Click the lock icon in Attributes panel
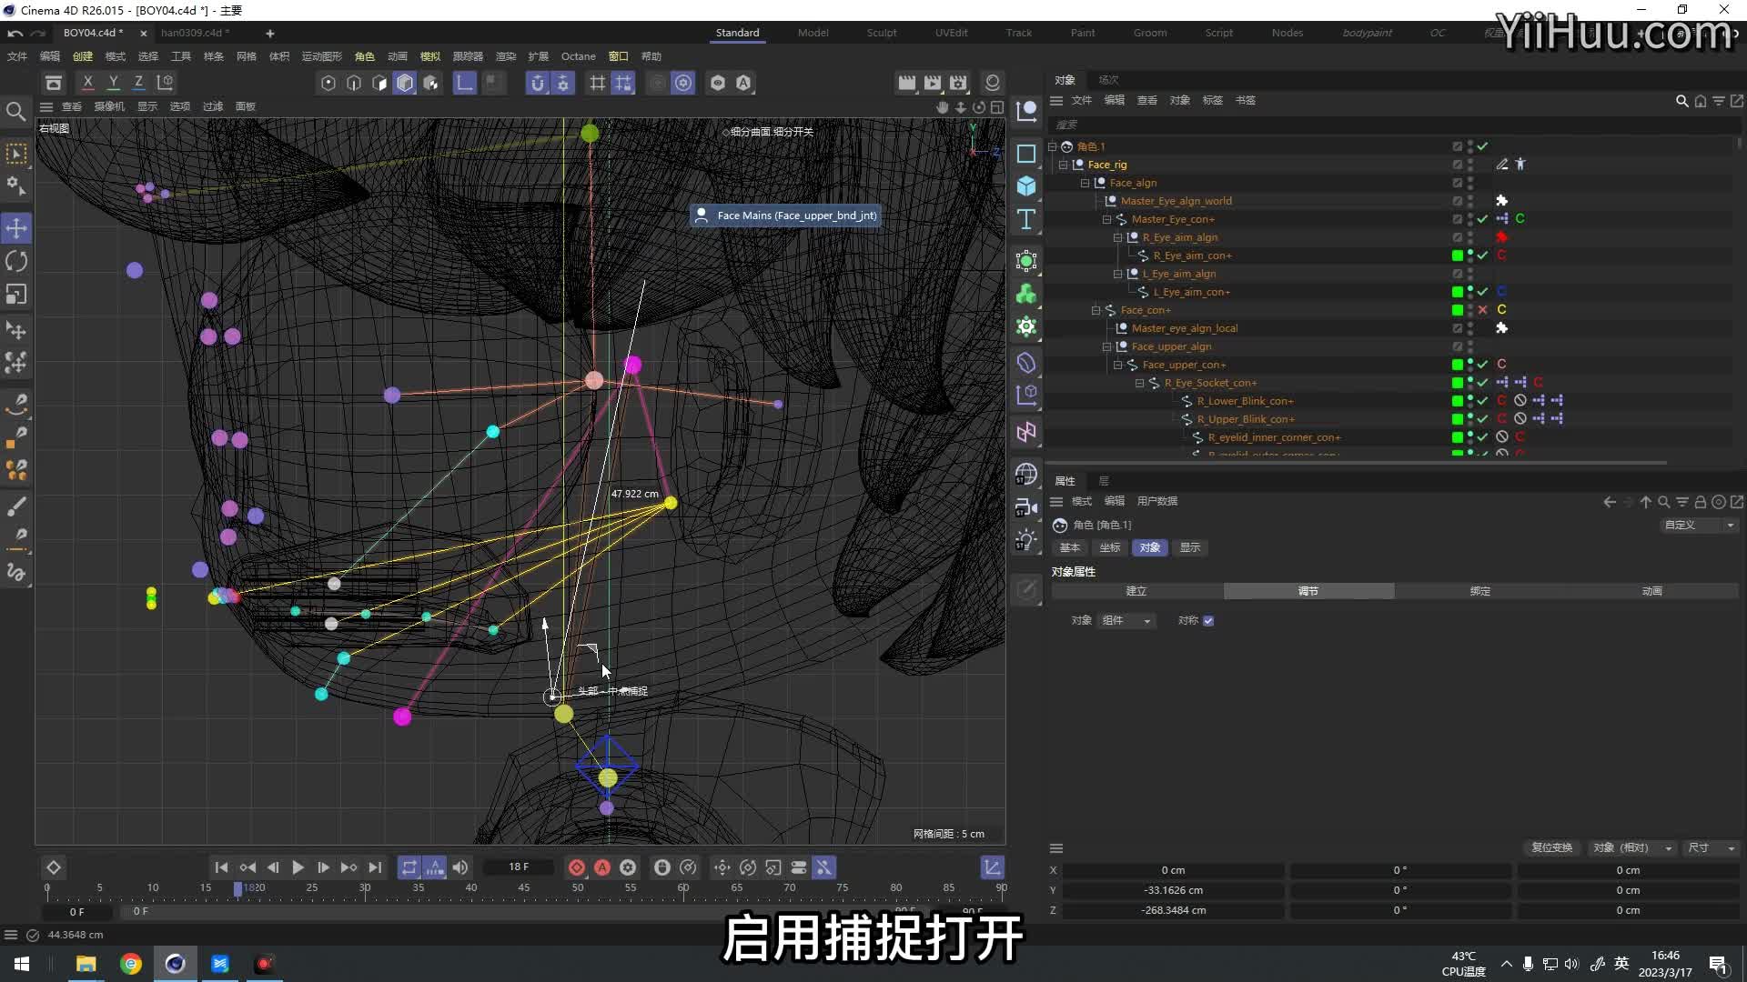Screen dimensions: 1747x982 [1701, 502]
